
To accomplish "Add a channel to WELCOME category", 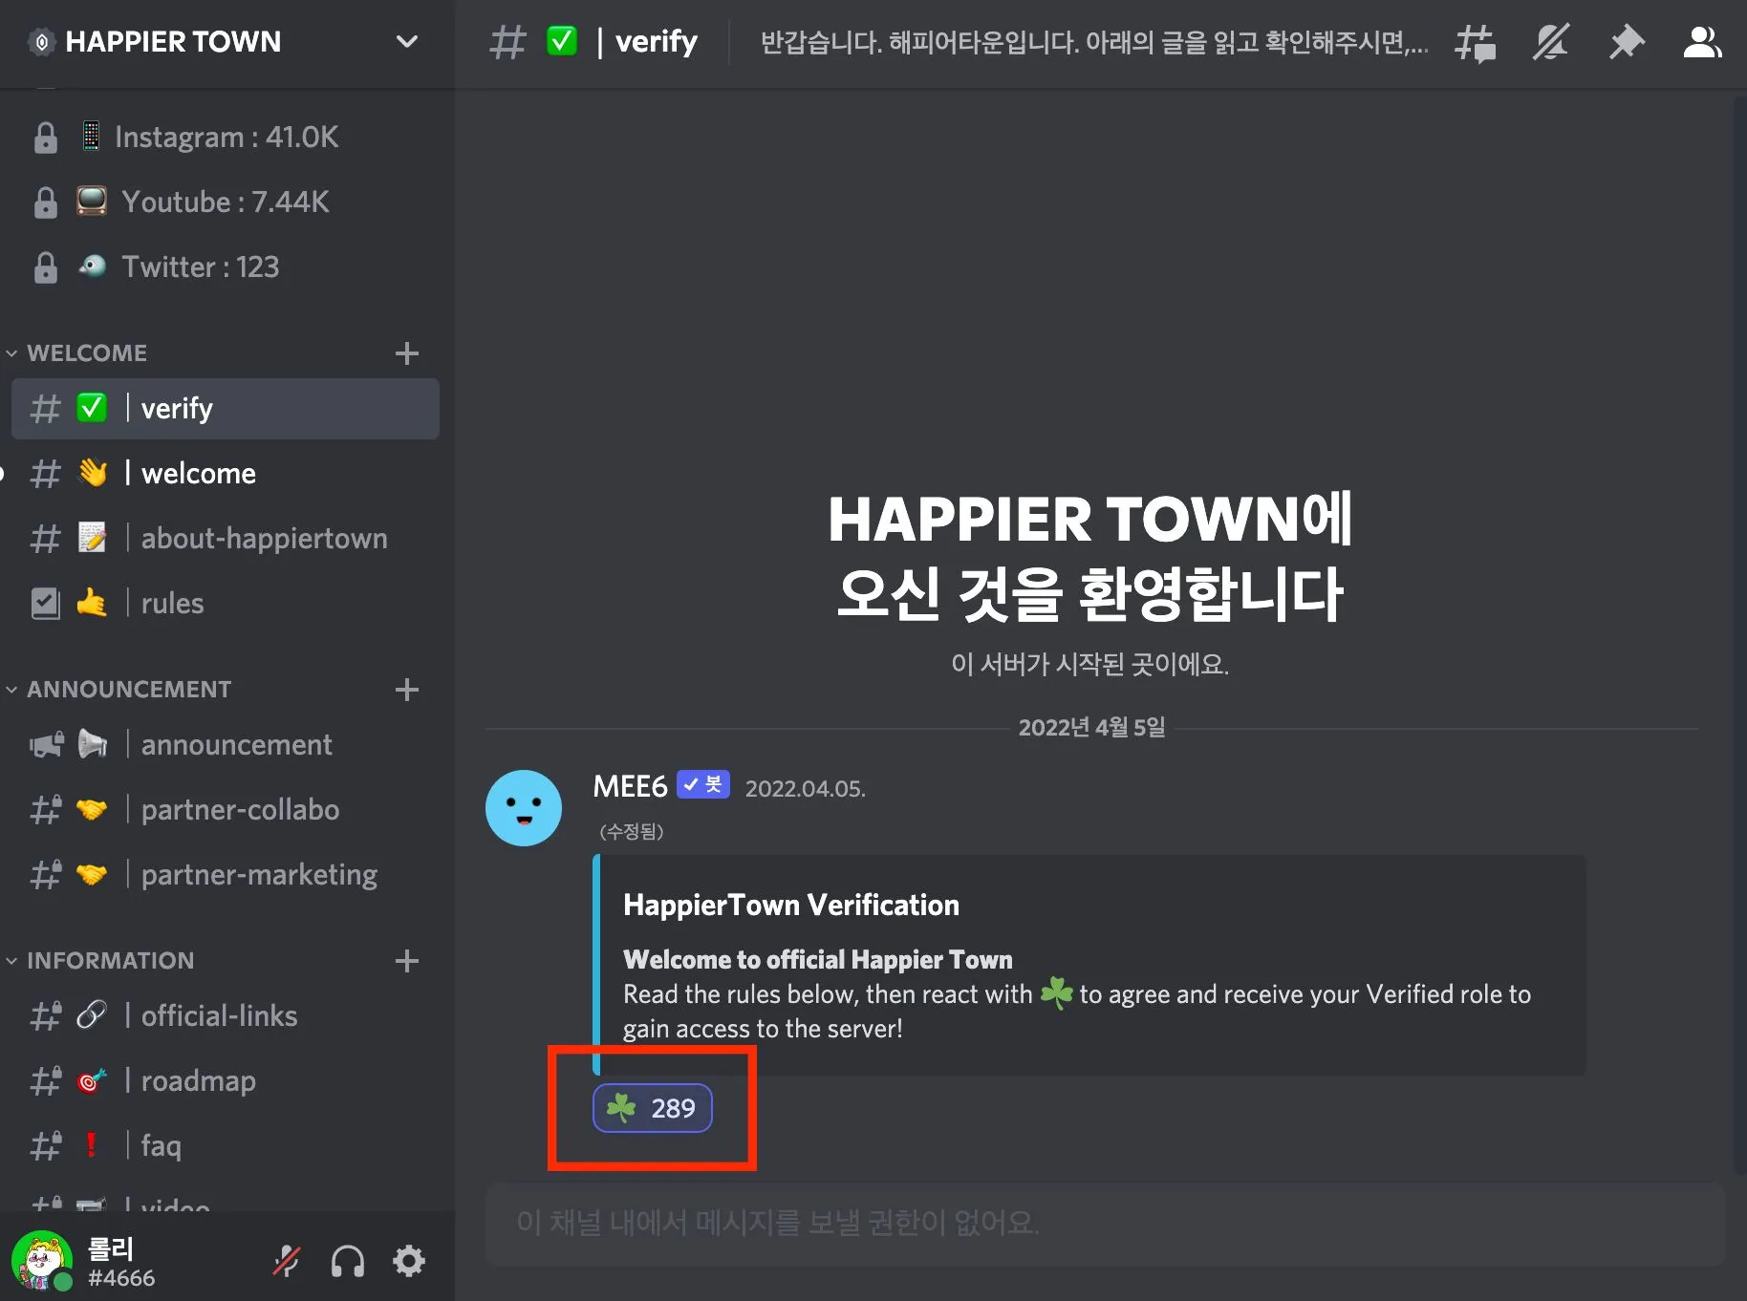I will click(407, 352).
